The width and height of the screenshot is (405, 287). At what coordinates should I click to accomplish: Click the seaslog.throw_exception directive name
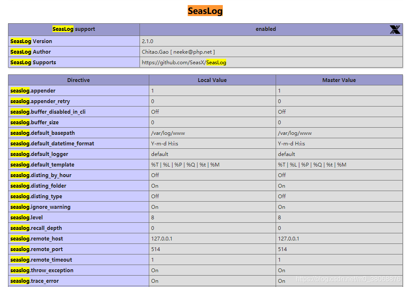42,271
